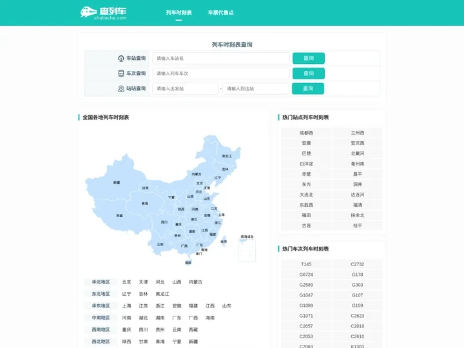Screen dimensions: 464x348
Task: Open 河南 in the region list
Action: (x=127, y=318)
